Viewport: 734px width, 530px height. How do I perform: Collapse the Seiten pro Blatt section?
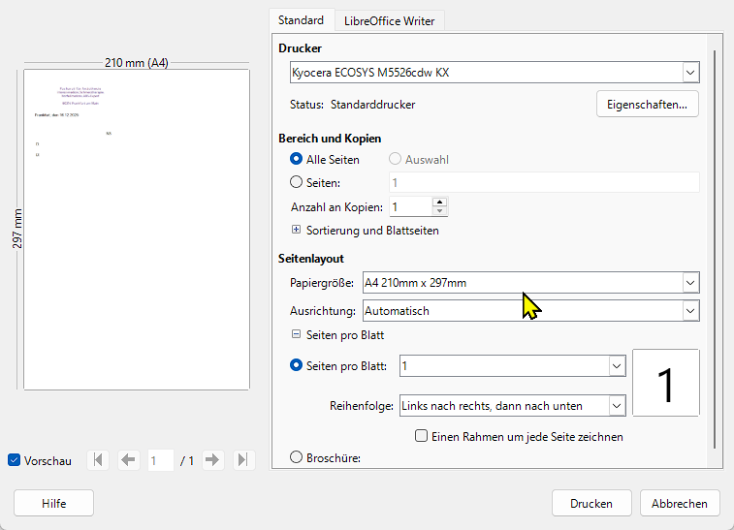click(x=297, y=334)
